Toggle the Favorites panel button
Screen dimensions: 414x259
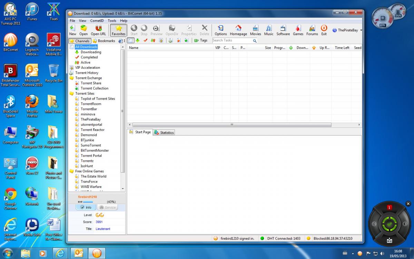coord(118,30)
